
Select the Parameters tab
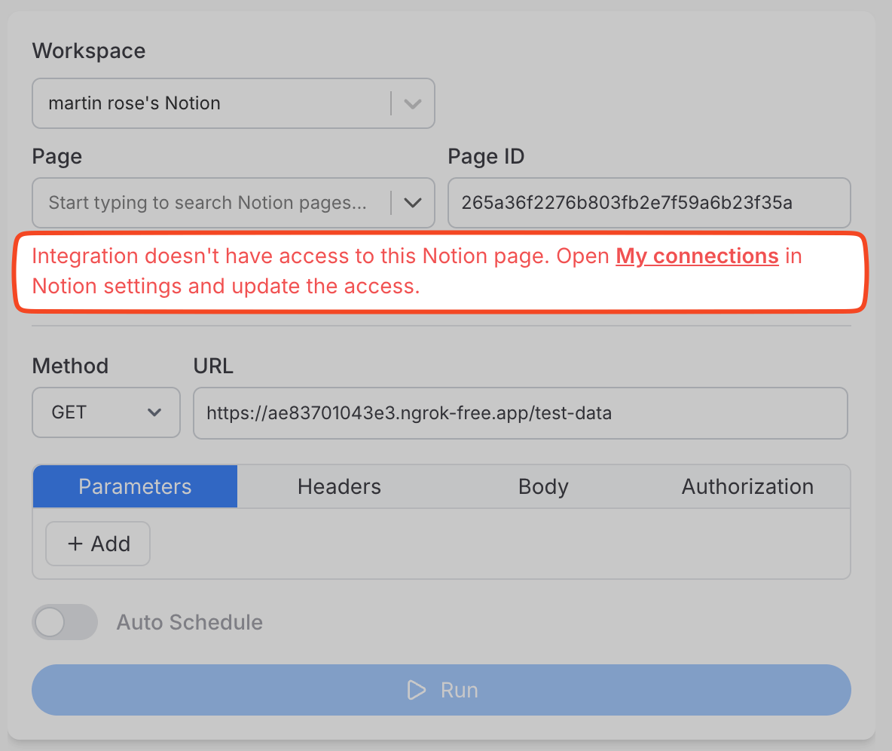[x=135, y=486]
